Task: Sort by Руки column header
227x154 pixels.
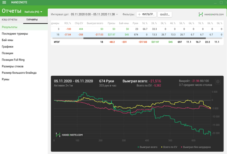Action: [135, 23]
